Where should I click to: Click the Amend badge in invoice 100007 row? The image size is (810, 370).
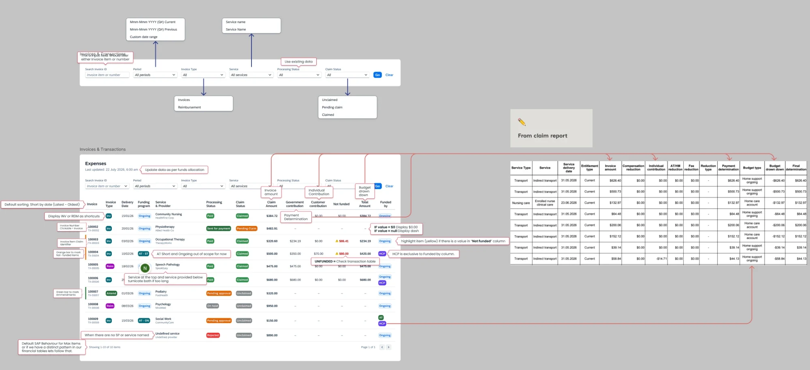point(111,293)
